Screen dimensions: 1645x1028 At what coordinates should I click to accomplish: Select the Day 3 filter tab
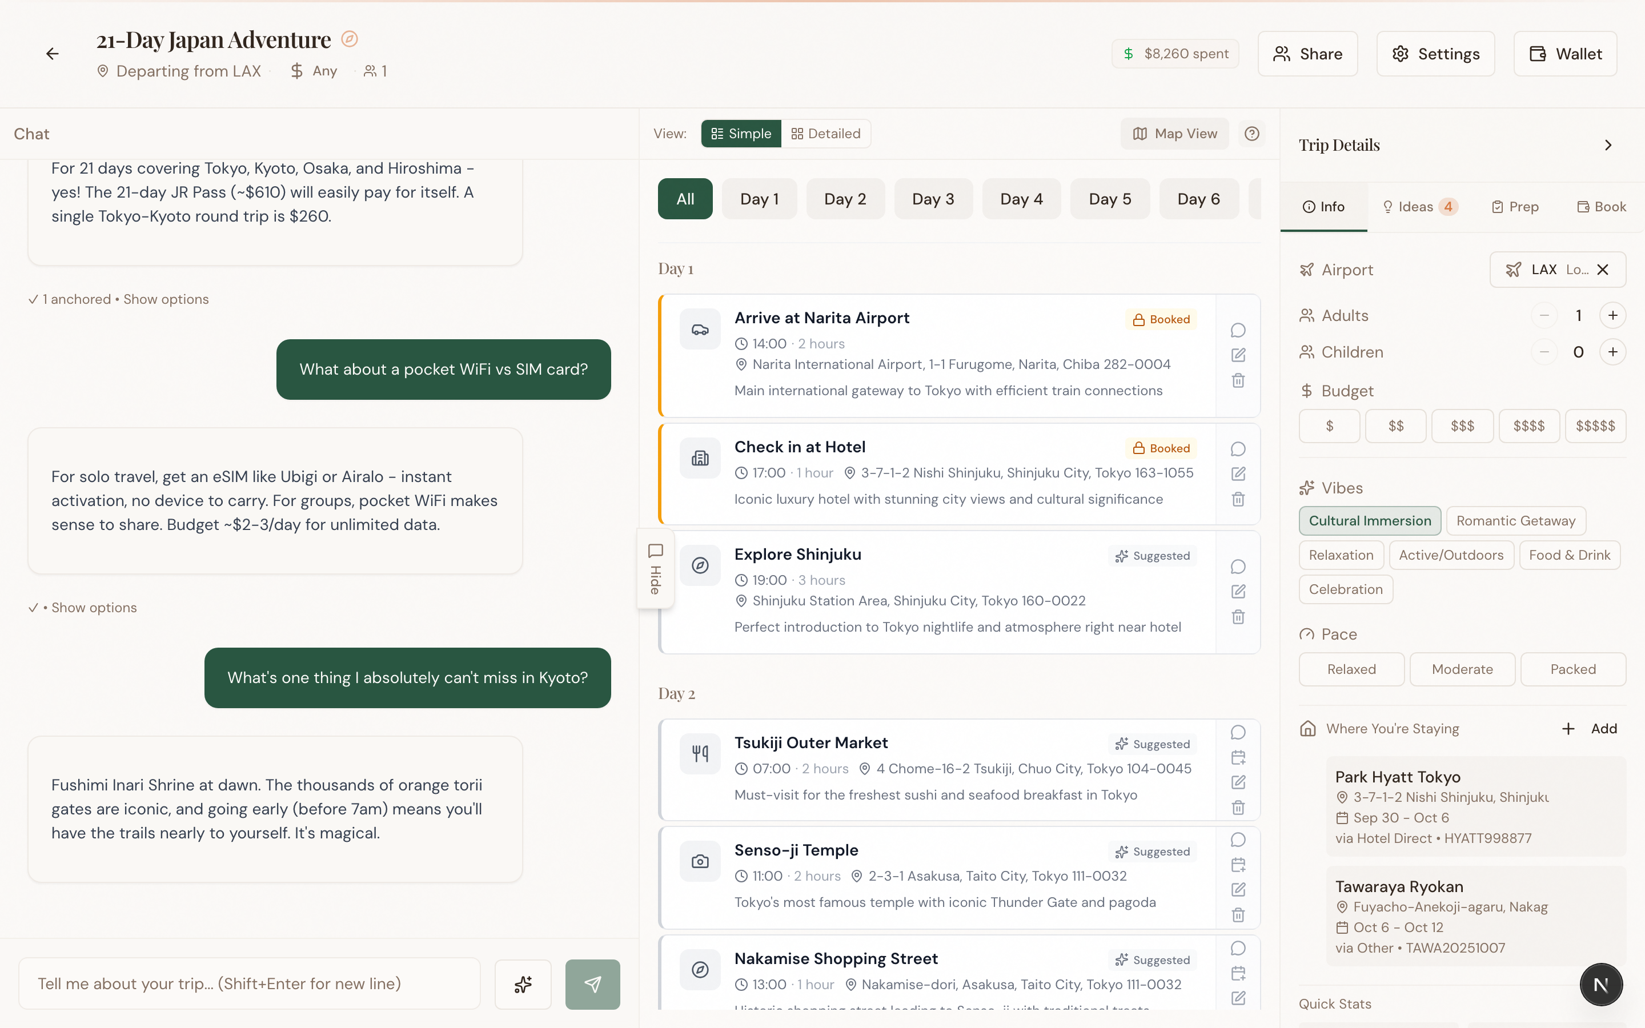coord(933,199)
